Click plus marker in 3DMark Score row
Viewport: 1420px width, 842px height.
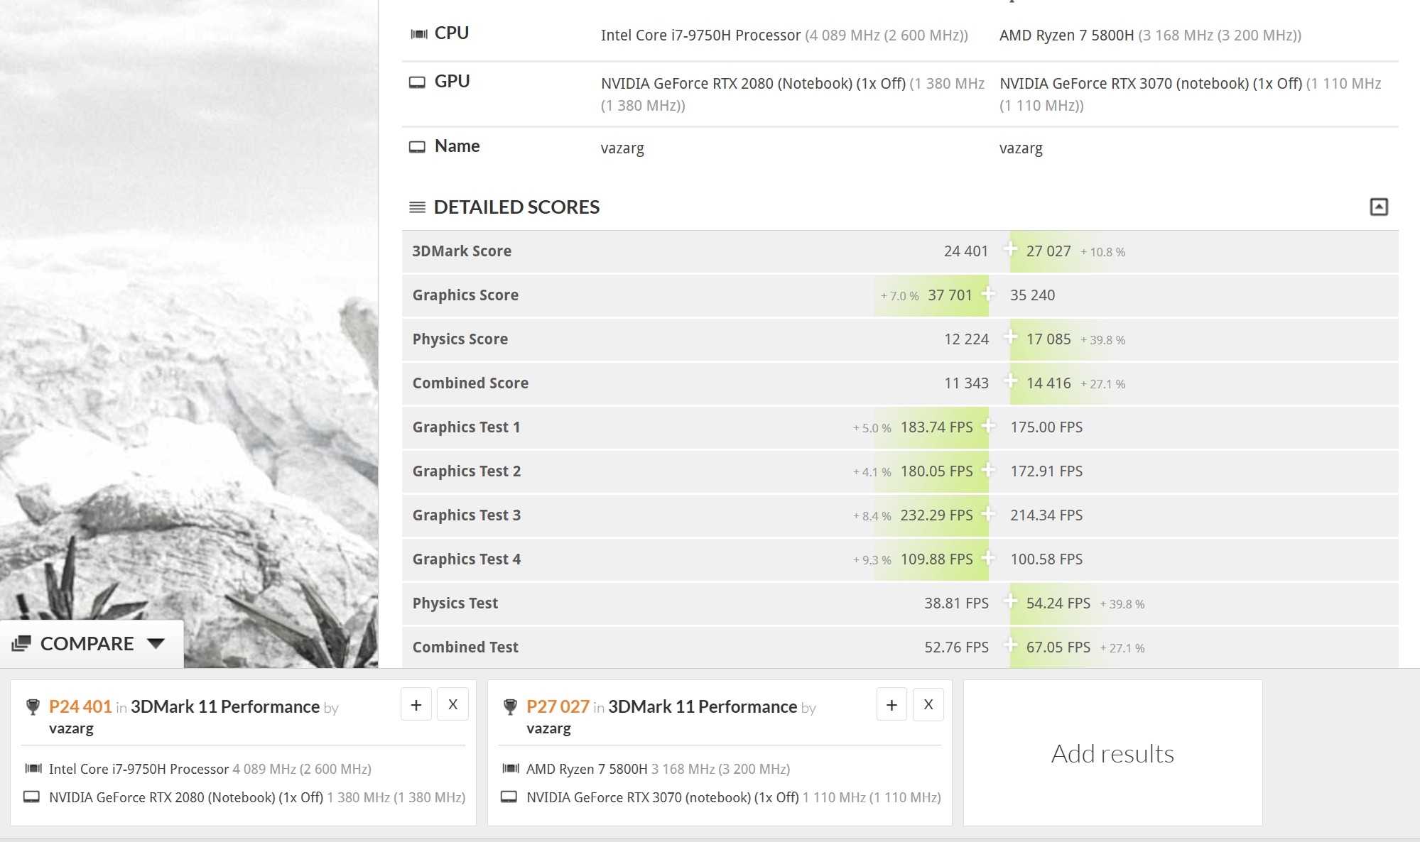1010,249
